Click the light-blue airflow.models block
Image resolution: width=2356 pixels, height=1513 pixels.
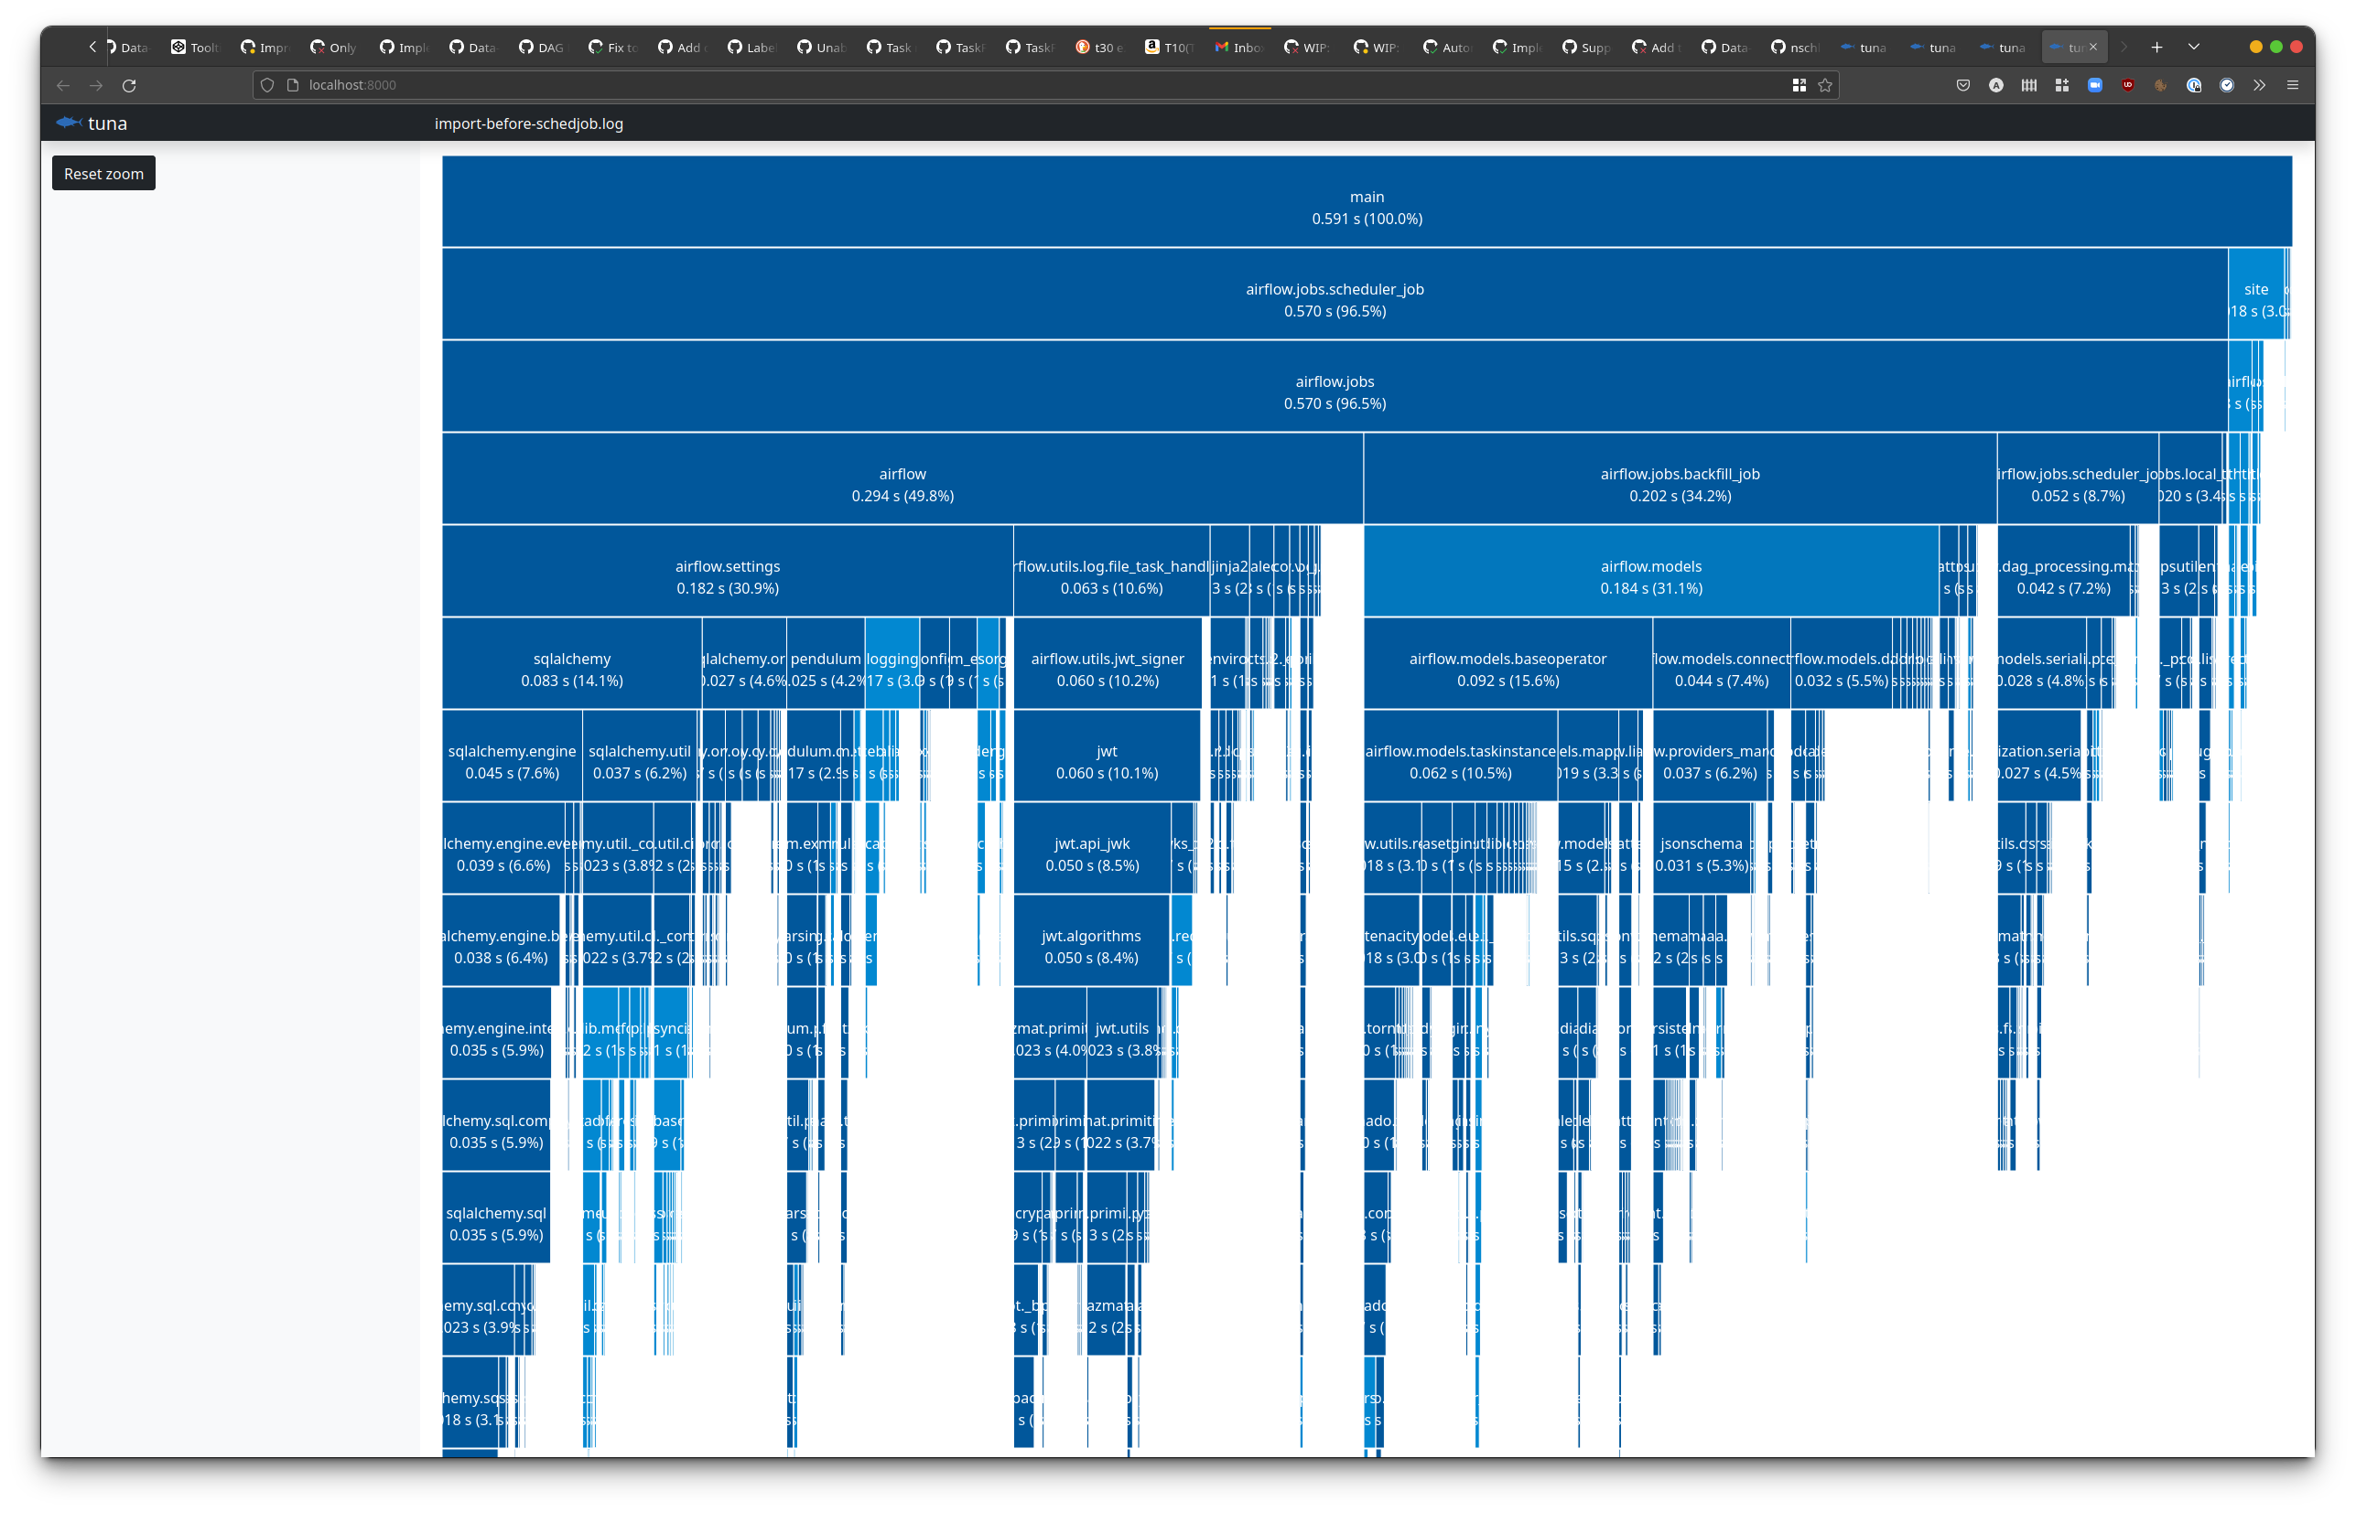pos(1650,576)
